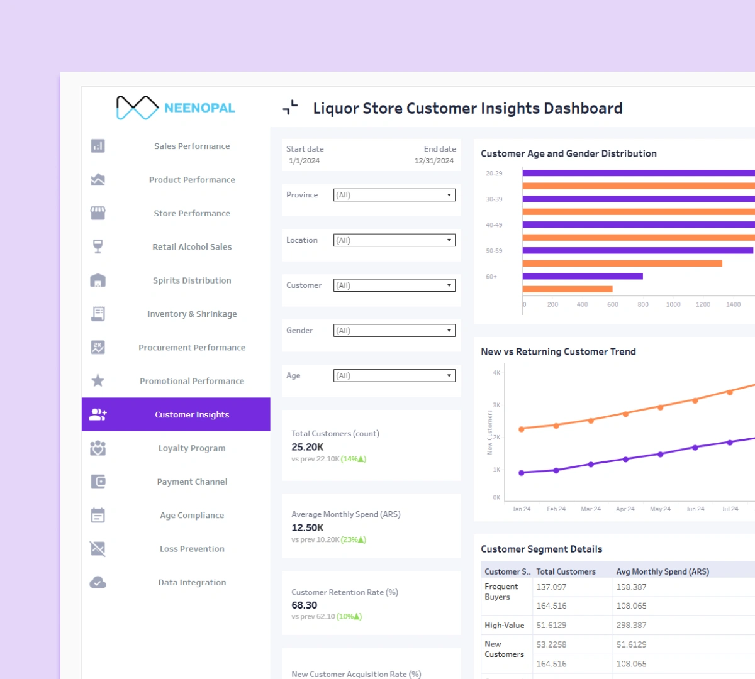
Task: Click the Total Customers column header
Action: (x=566, y=571)
